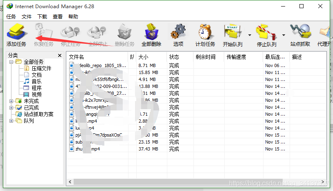333x191 pixels.
Task: Open 计划任务 scheduler clock icon
Action: [x=205, y=32]
